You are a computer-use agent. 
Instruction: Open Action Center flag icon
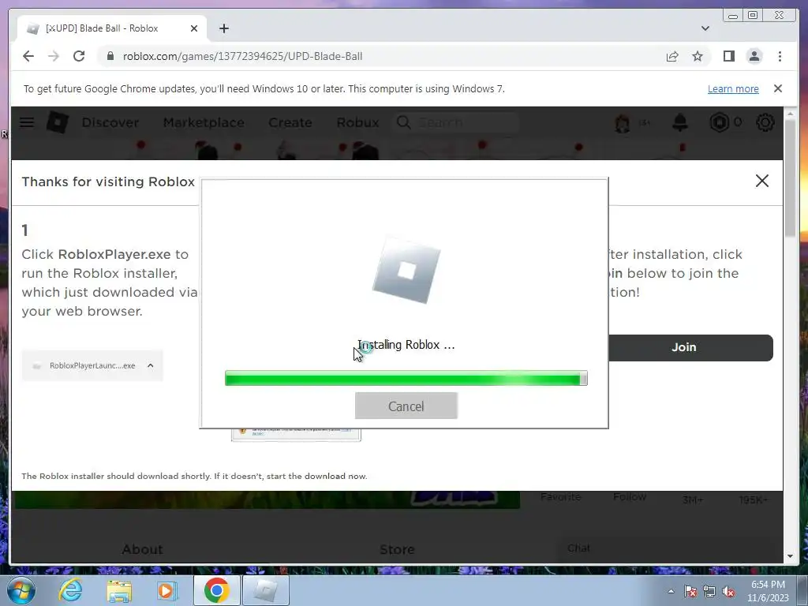pos(690,591)
